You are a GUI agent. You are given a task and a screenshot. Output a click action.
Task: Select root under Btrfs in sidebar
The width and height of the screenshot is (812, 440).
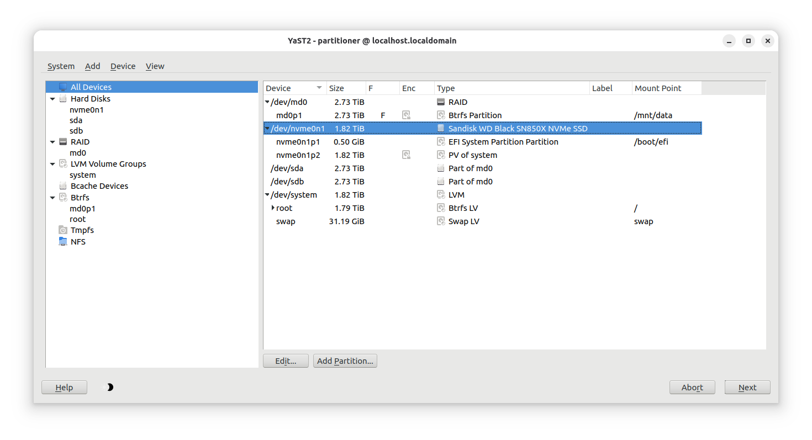coord(78,219)
